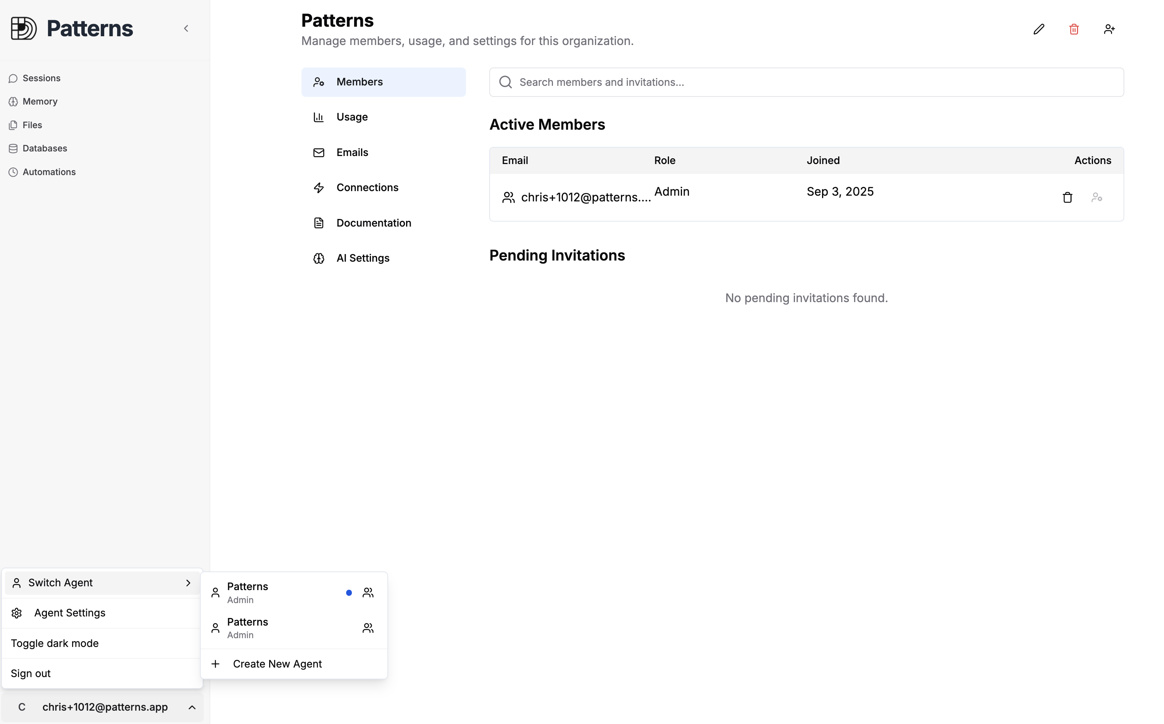The height and width of the screenshot is (724, 1164).
Task: Toggle dark mode
Action: (x=55, y=643)
